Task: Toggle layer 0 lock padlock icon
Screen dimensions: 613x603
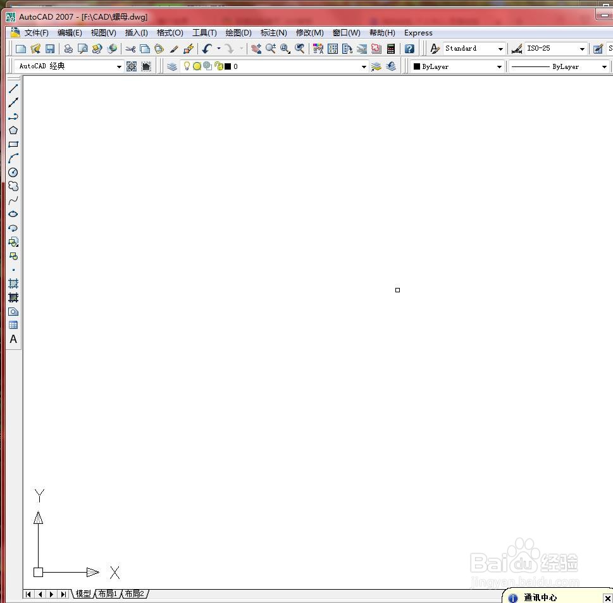Action: [218, 66]
